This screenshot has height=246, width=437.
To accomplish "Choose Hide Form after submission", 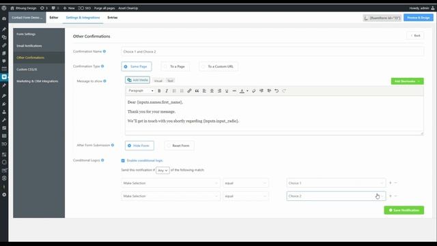I will [x=139, y=146].
